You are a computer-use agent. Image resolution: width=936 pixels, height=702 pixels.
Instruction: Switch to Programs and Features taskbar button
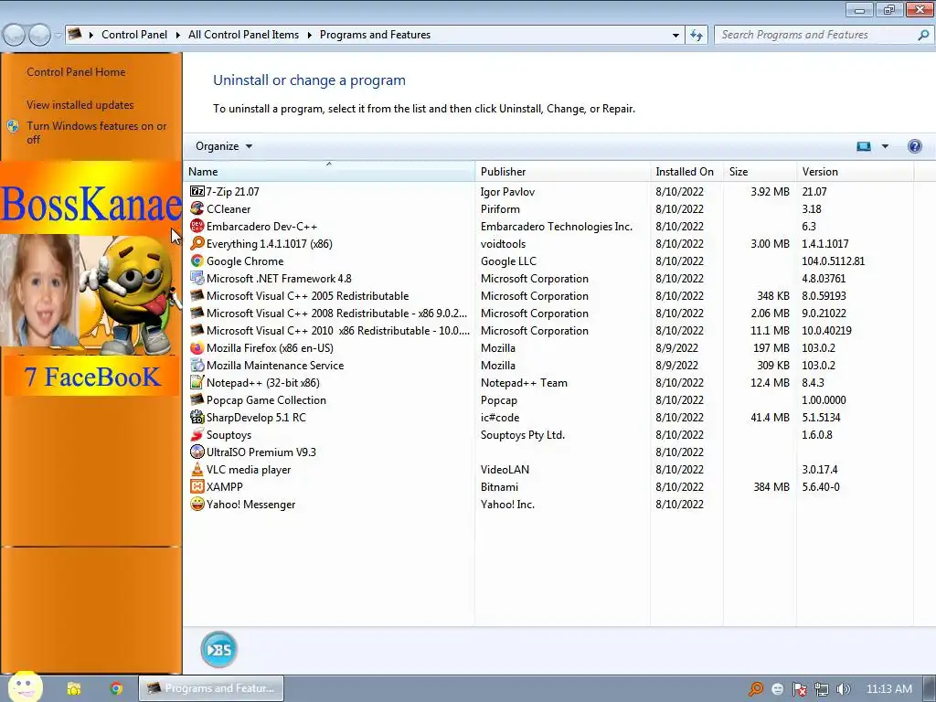coord(211,688)
